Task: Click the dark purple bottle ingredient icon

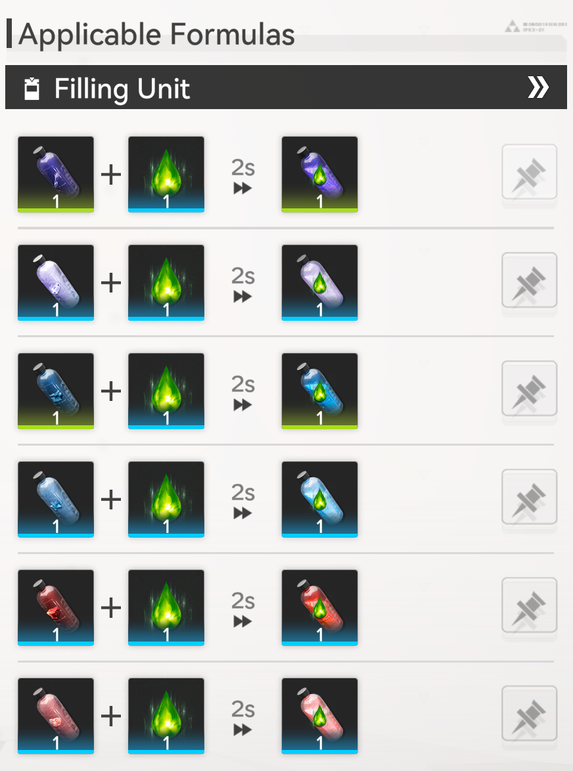Action: click(x=56, y=175)
